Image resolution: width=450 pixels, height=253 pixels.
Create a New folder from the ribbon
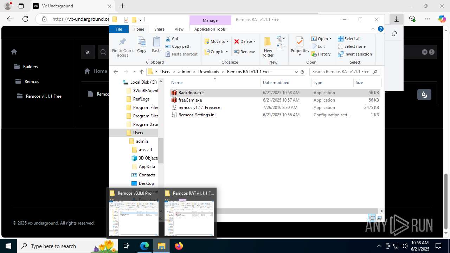(x=268, y=46)
